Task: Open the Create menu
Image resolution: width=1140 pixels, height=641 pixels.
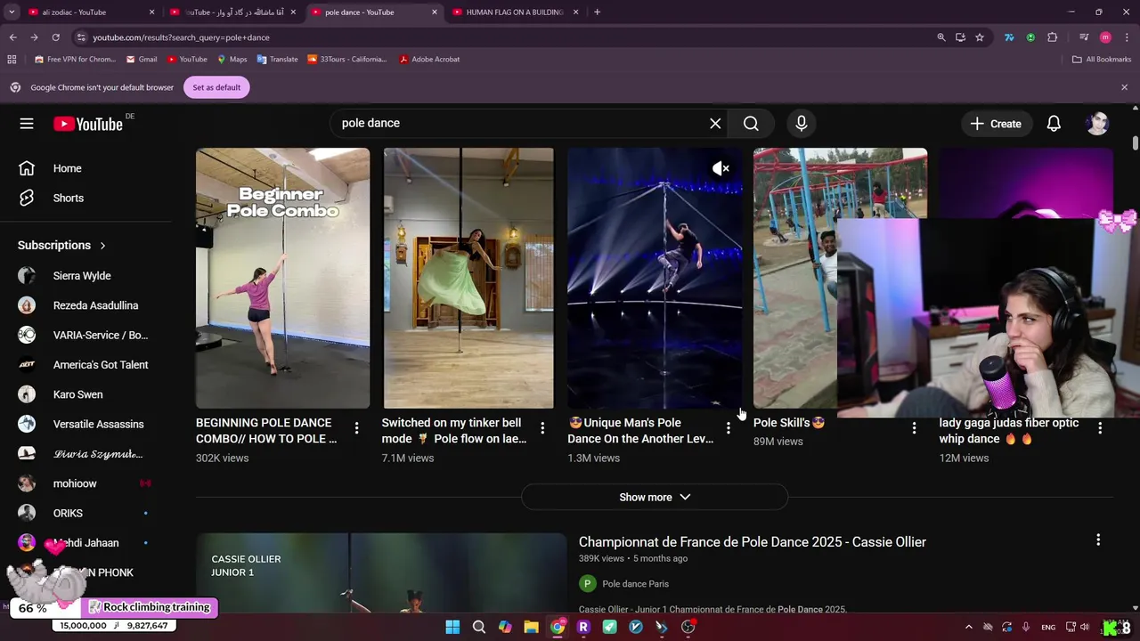Action: tap(996, 124)
